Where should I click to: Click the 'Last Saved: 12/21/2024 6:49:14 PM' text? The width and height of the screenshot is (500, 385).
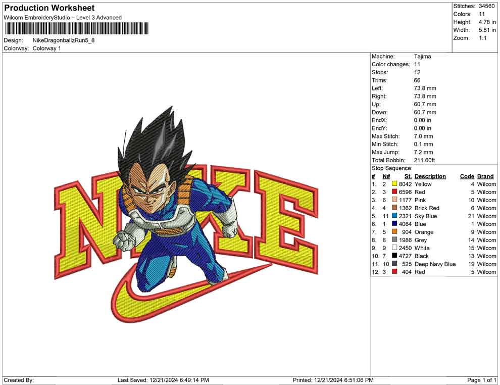click(163, 380)
